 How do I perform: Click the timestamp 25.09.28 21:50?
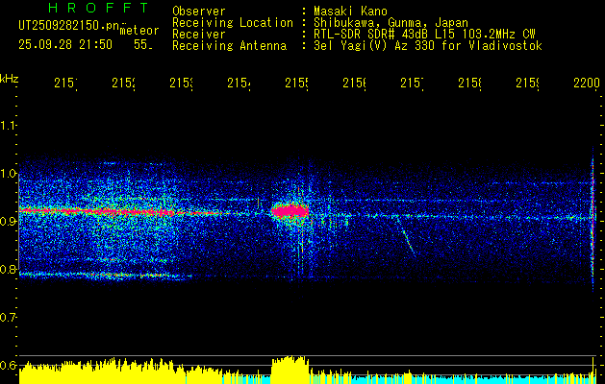65,45
